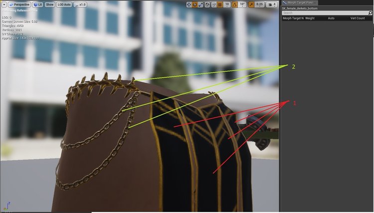Toggle rotation snapping triangle icon

[x=235, y=4]
